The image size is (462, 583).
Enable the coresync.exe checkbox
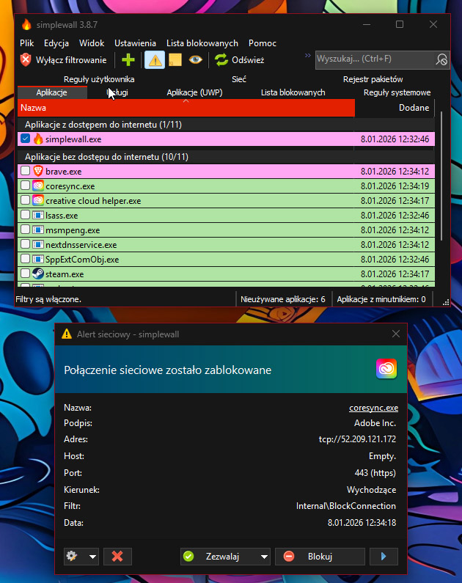tap(25, 185)
